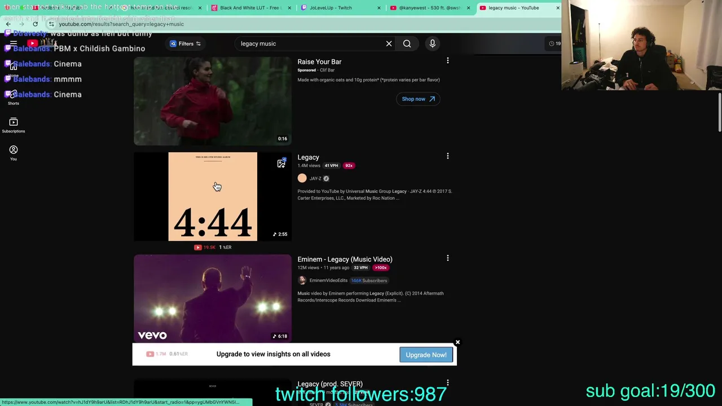Open more options for JAY-Z Legacy video
The image size is (722, 406).
point(448,156)
